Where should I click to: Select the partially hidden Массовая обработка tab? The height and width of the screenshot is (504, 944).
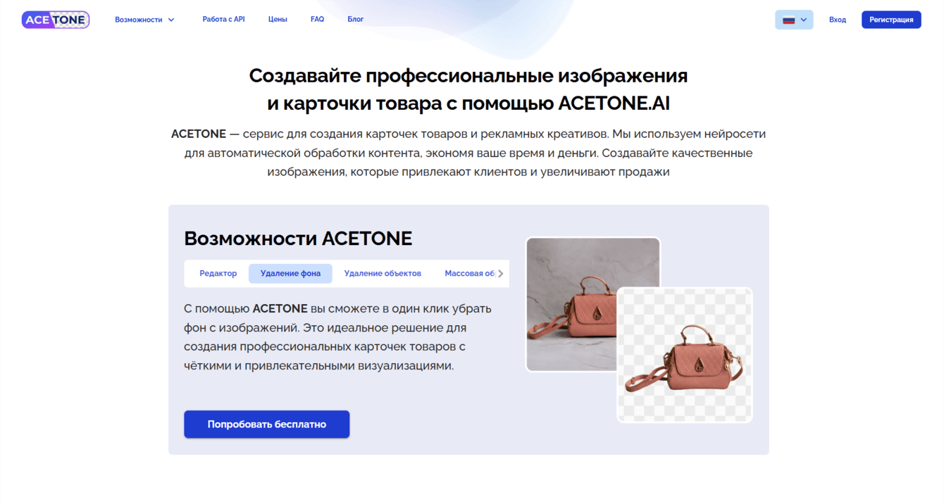(x=469, y=274)
